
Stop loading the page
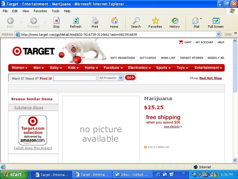click(x=56, y=23)
